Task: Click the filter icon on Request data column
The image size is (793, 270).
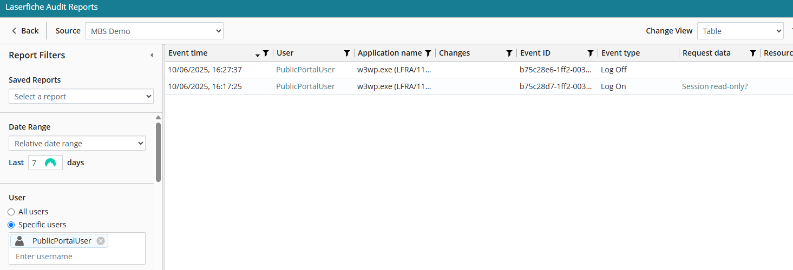Action: (x=753, y=53)
